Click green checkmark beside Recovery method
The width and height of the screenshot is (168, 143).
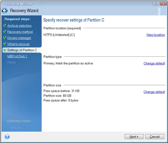(x=5, y=32)
